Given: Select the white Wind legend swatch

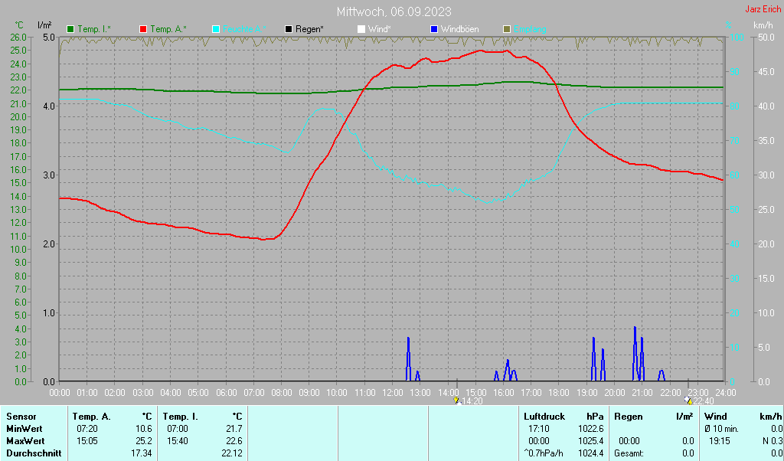Looking at the screenshot, I should click(x=361, y=29).
